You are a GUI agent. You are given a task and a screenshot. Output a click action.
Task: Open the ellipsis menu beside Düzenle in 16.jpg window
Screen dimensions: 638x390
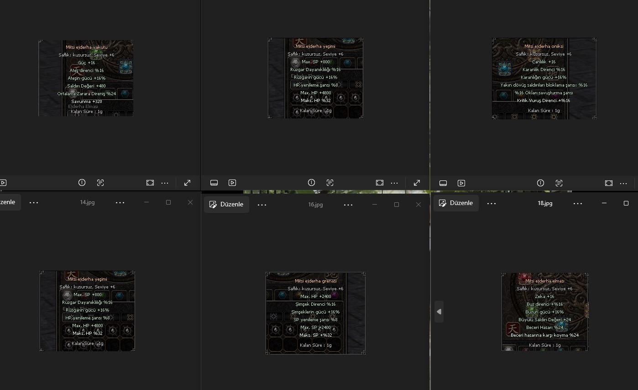coord(262,205)
